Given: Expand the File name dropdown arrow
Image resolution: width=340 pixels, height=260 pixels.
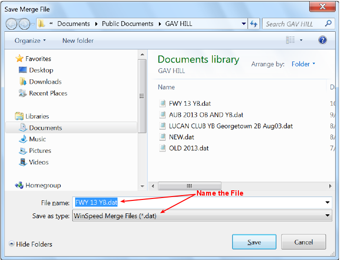Looking at the screenshot, I should (x=327, y=202).
